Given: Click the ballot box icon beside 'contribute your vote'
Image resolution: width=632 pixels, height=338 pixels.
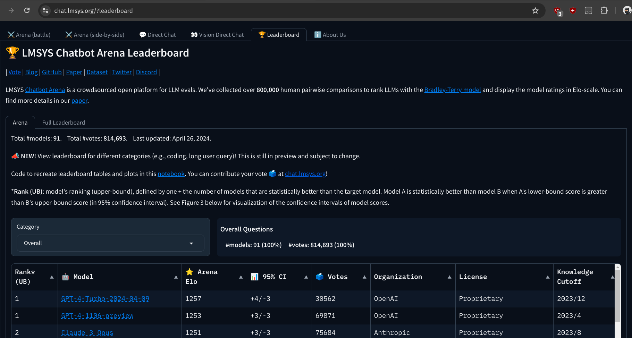Looking at the screenshot, I should pos(272,174).
